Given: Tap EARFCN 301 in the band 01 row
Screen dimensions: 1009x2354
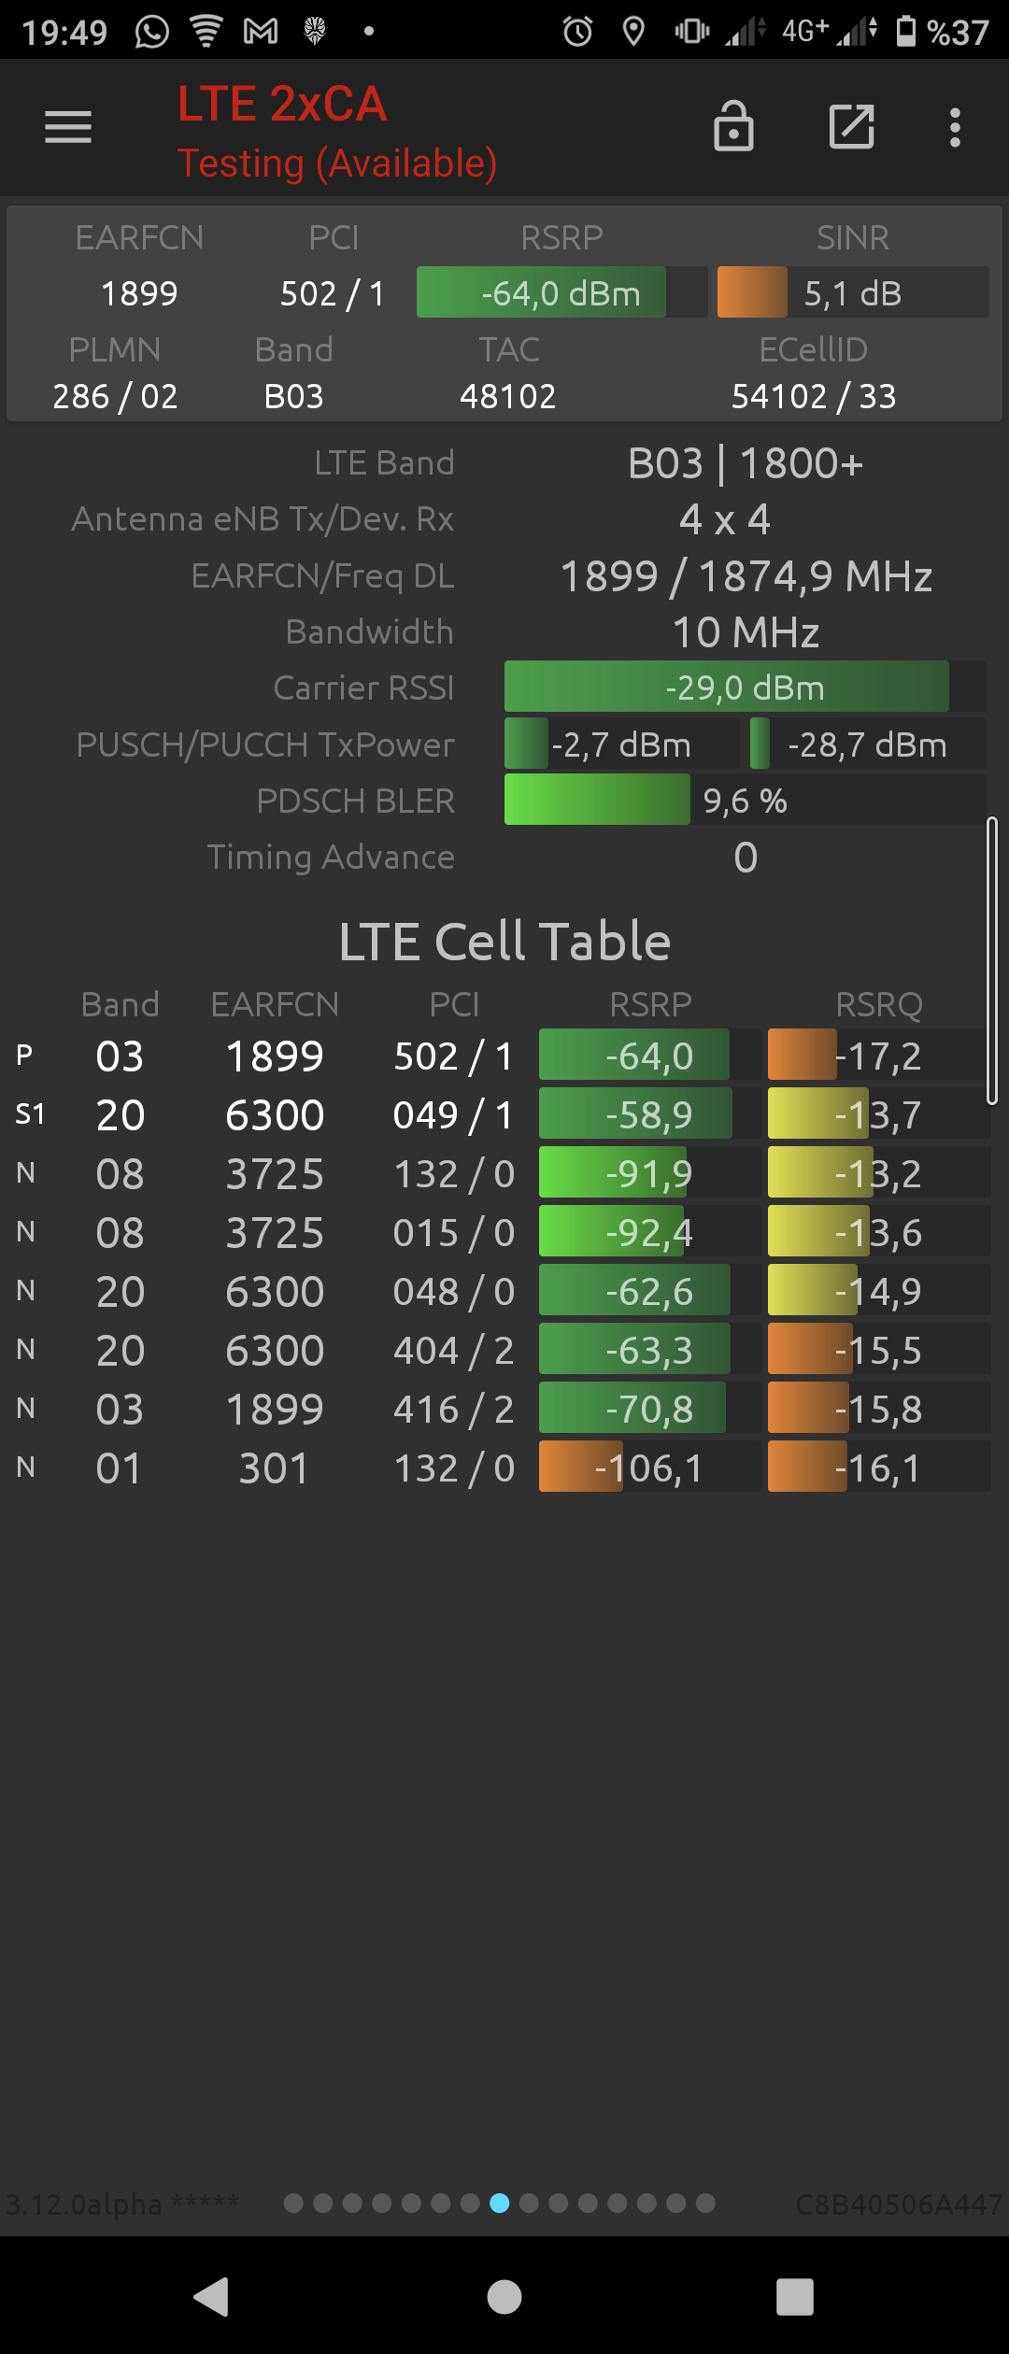Looking at the screenshot, I should click(275, 1468).
